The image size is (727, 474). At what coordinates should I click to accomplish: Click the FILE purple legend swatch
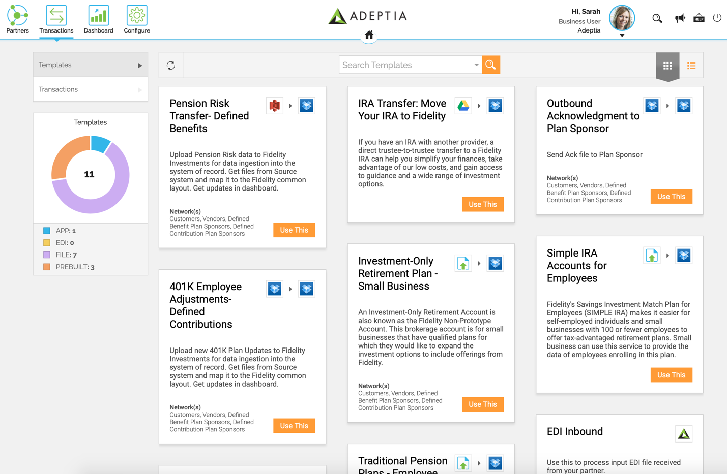(47, 255)
